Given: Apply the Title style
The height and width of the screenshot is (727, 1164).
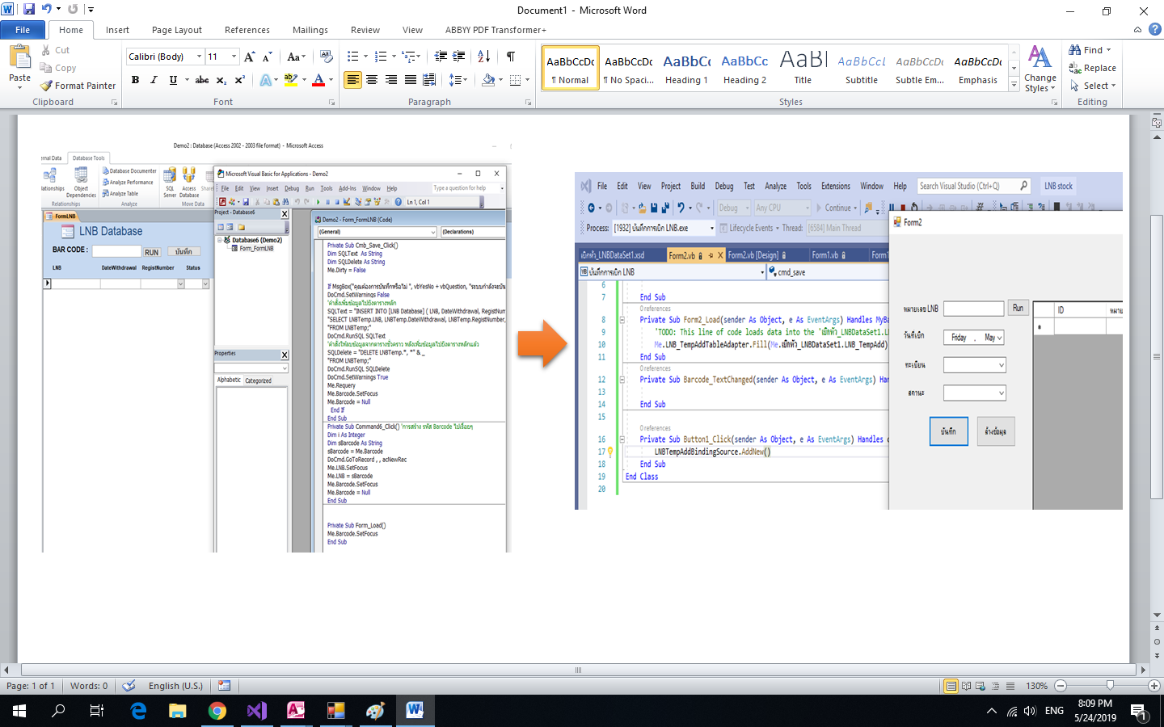Looking at the screenshot, I should point(803,69).
